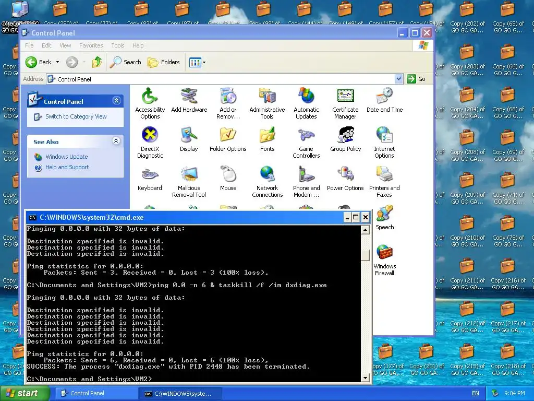Open the Windows Firewall icon

pyautogui.click(x=384, y=260)
